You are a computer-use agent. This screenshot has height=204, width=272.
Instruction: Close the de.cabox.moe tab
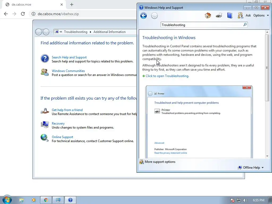62,5
